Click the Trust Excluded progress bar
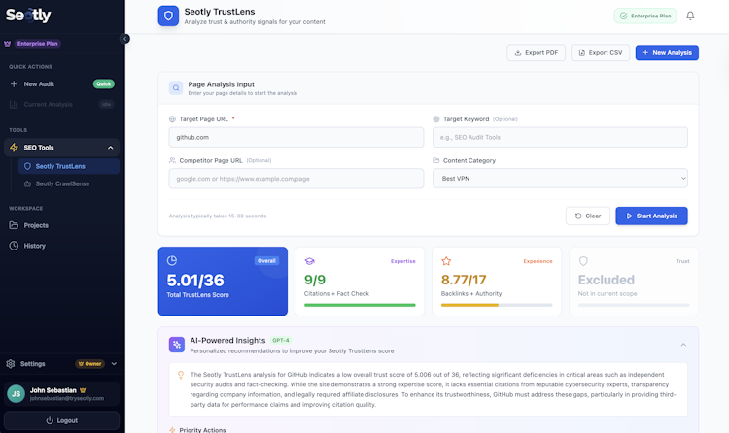Image resolution: width=729 pixels, height=433 pixels. [634, 305]
